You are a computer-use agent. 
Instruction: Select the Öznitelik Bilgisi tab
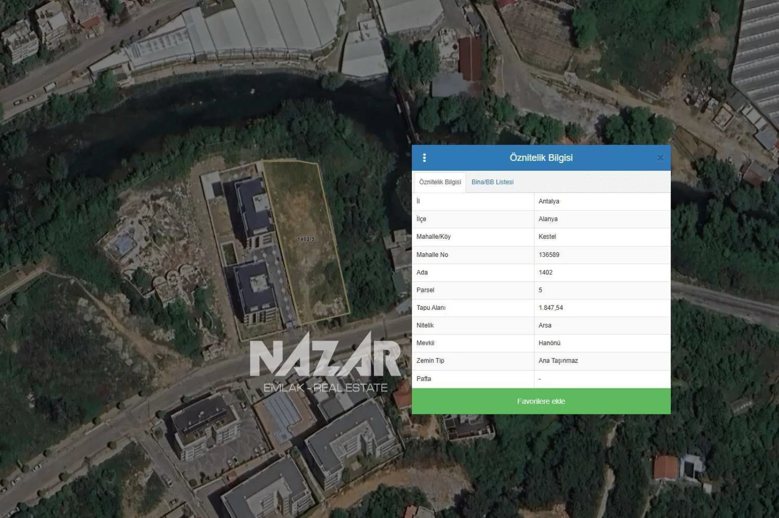pos(440,182)
